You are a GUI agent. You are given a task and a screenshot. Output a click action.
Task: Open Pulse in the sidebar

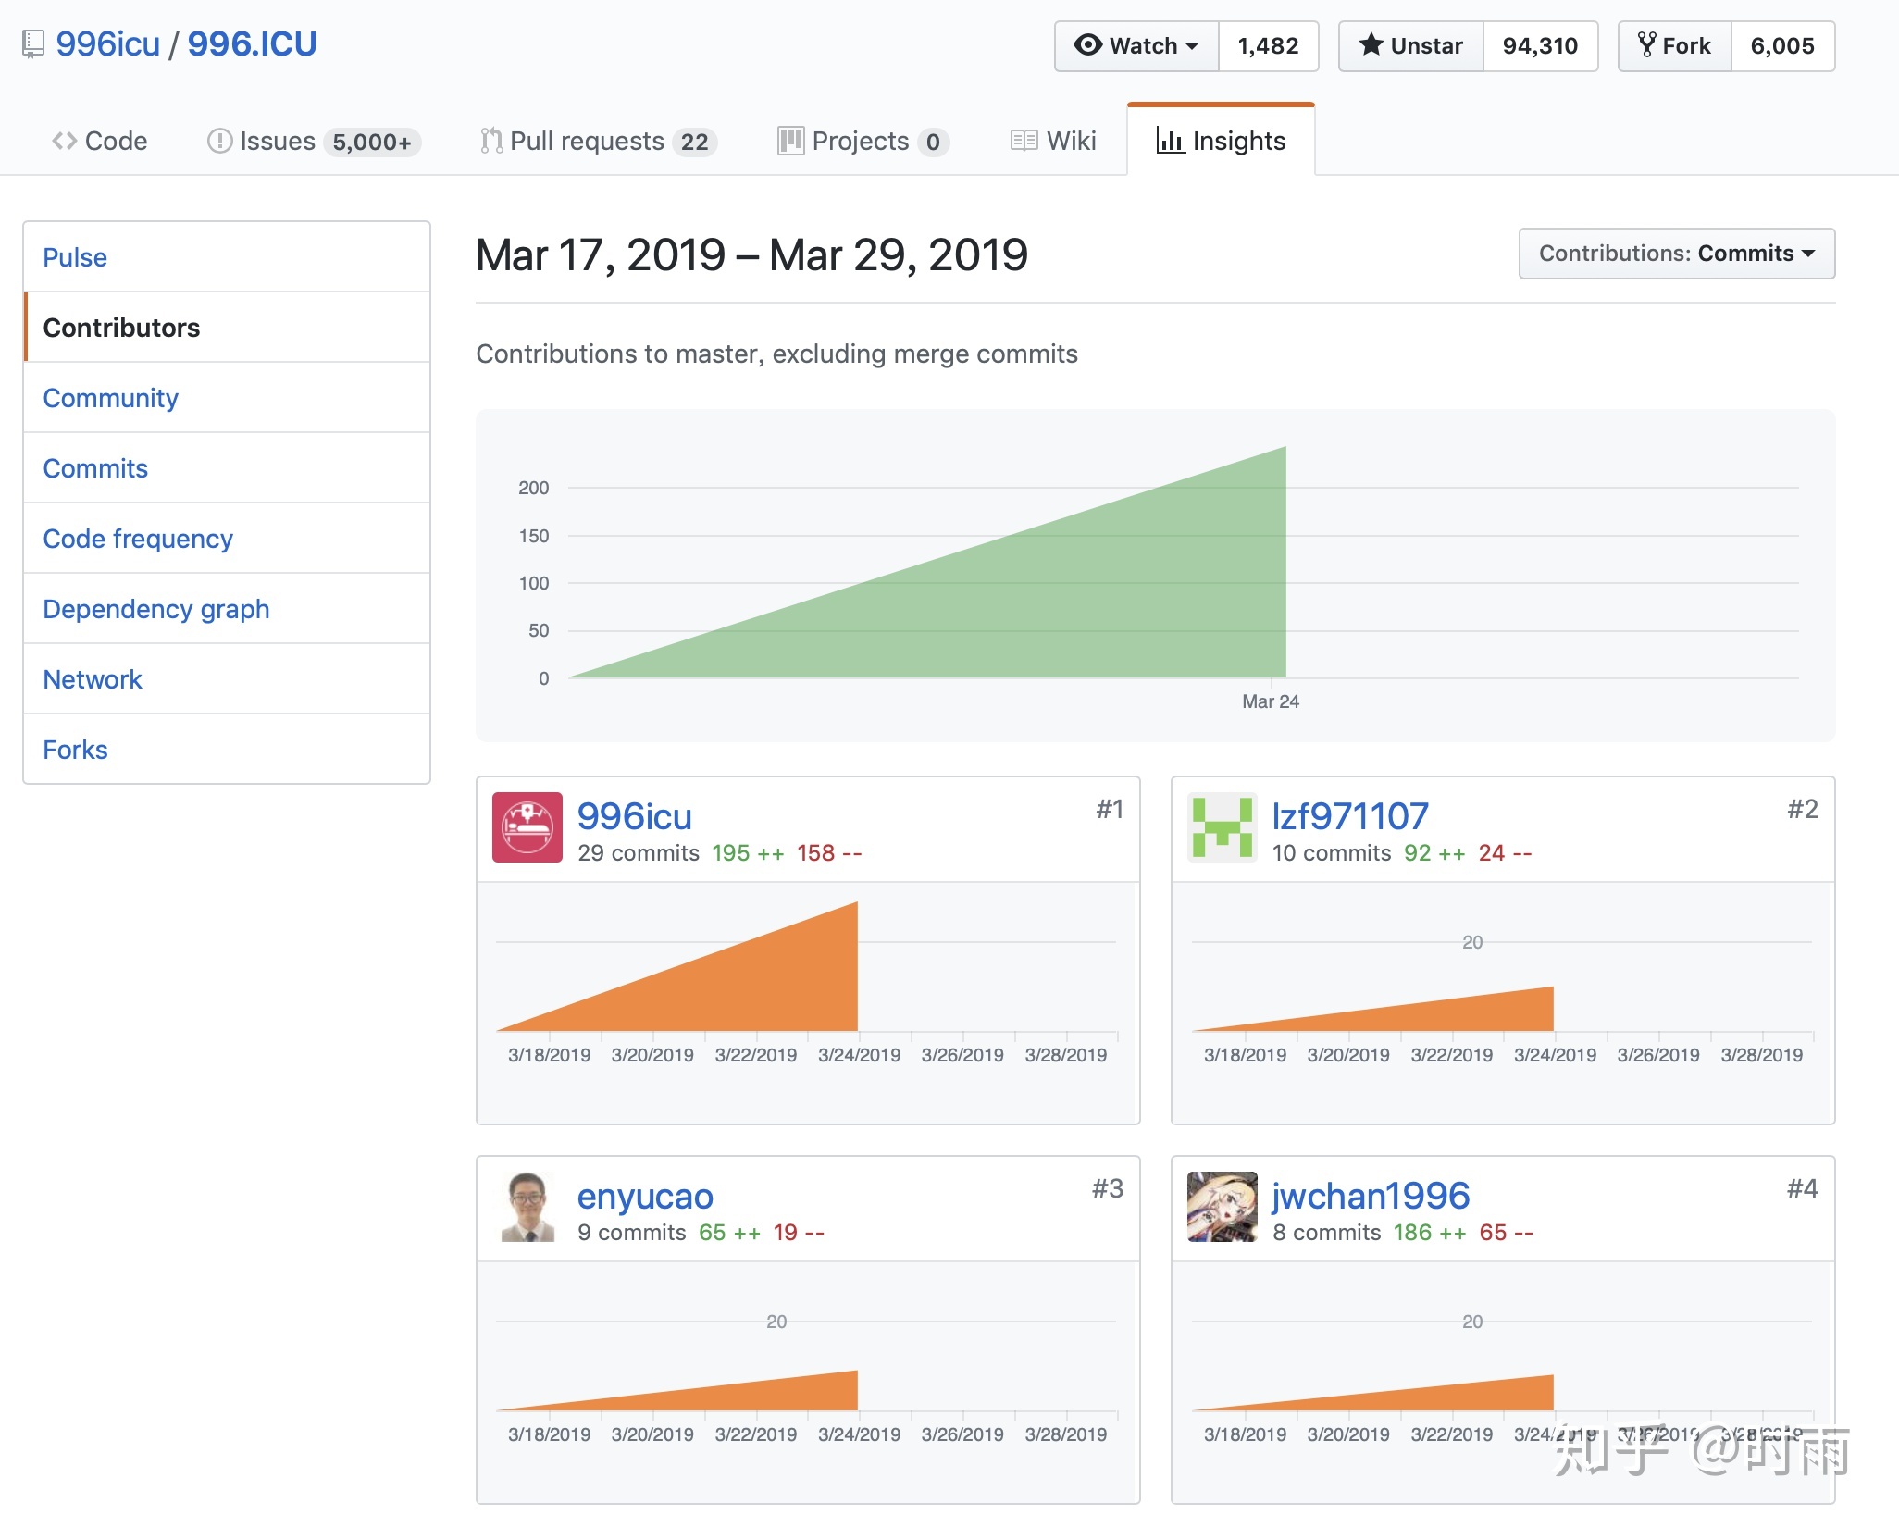point(227,257)
